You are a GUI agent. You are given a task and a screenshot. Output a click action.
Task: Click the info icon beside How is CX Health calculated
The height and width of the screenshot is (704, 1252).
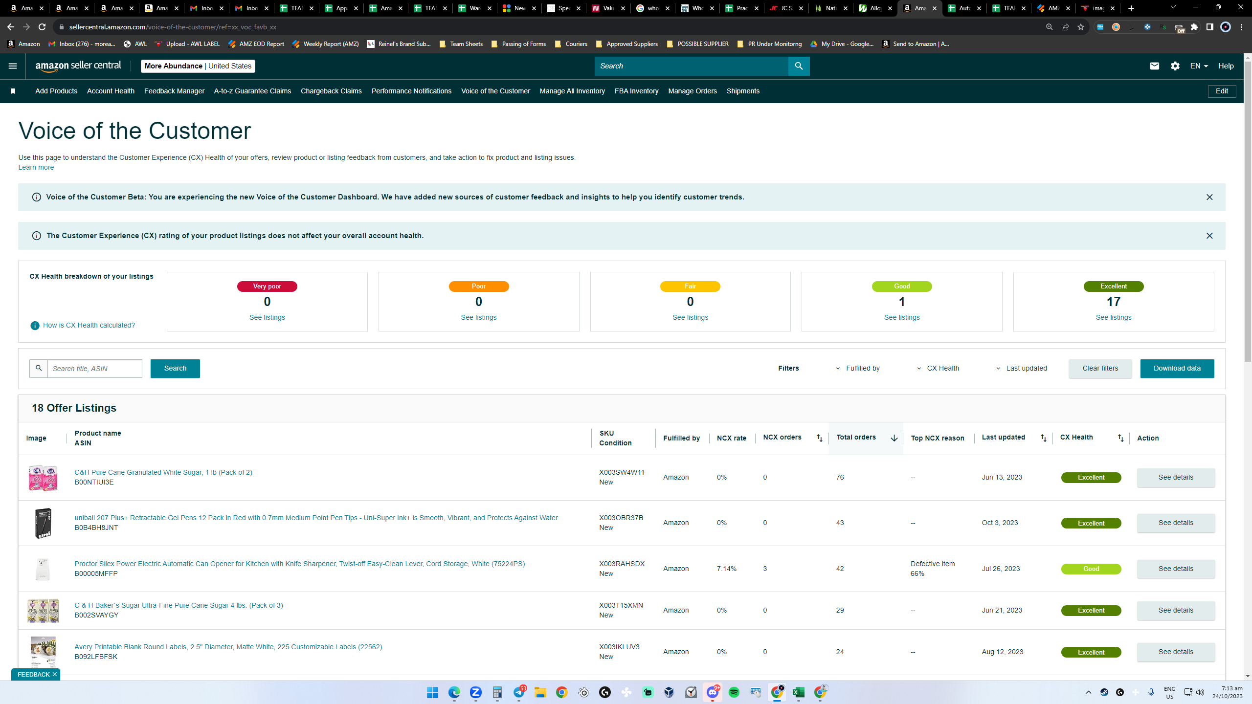(35, 326)
